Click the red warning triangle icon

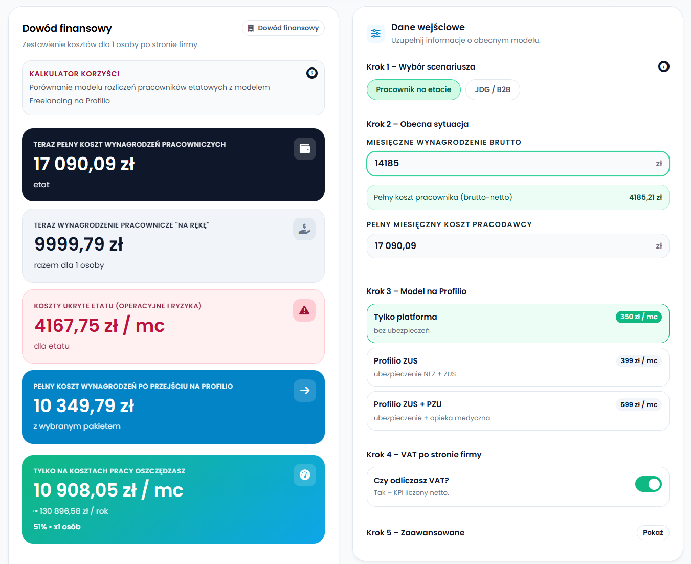[304, 310]
